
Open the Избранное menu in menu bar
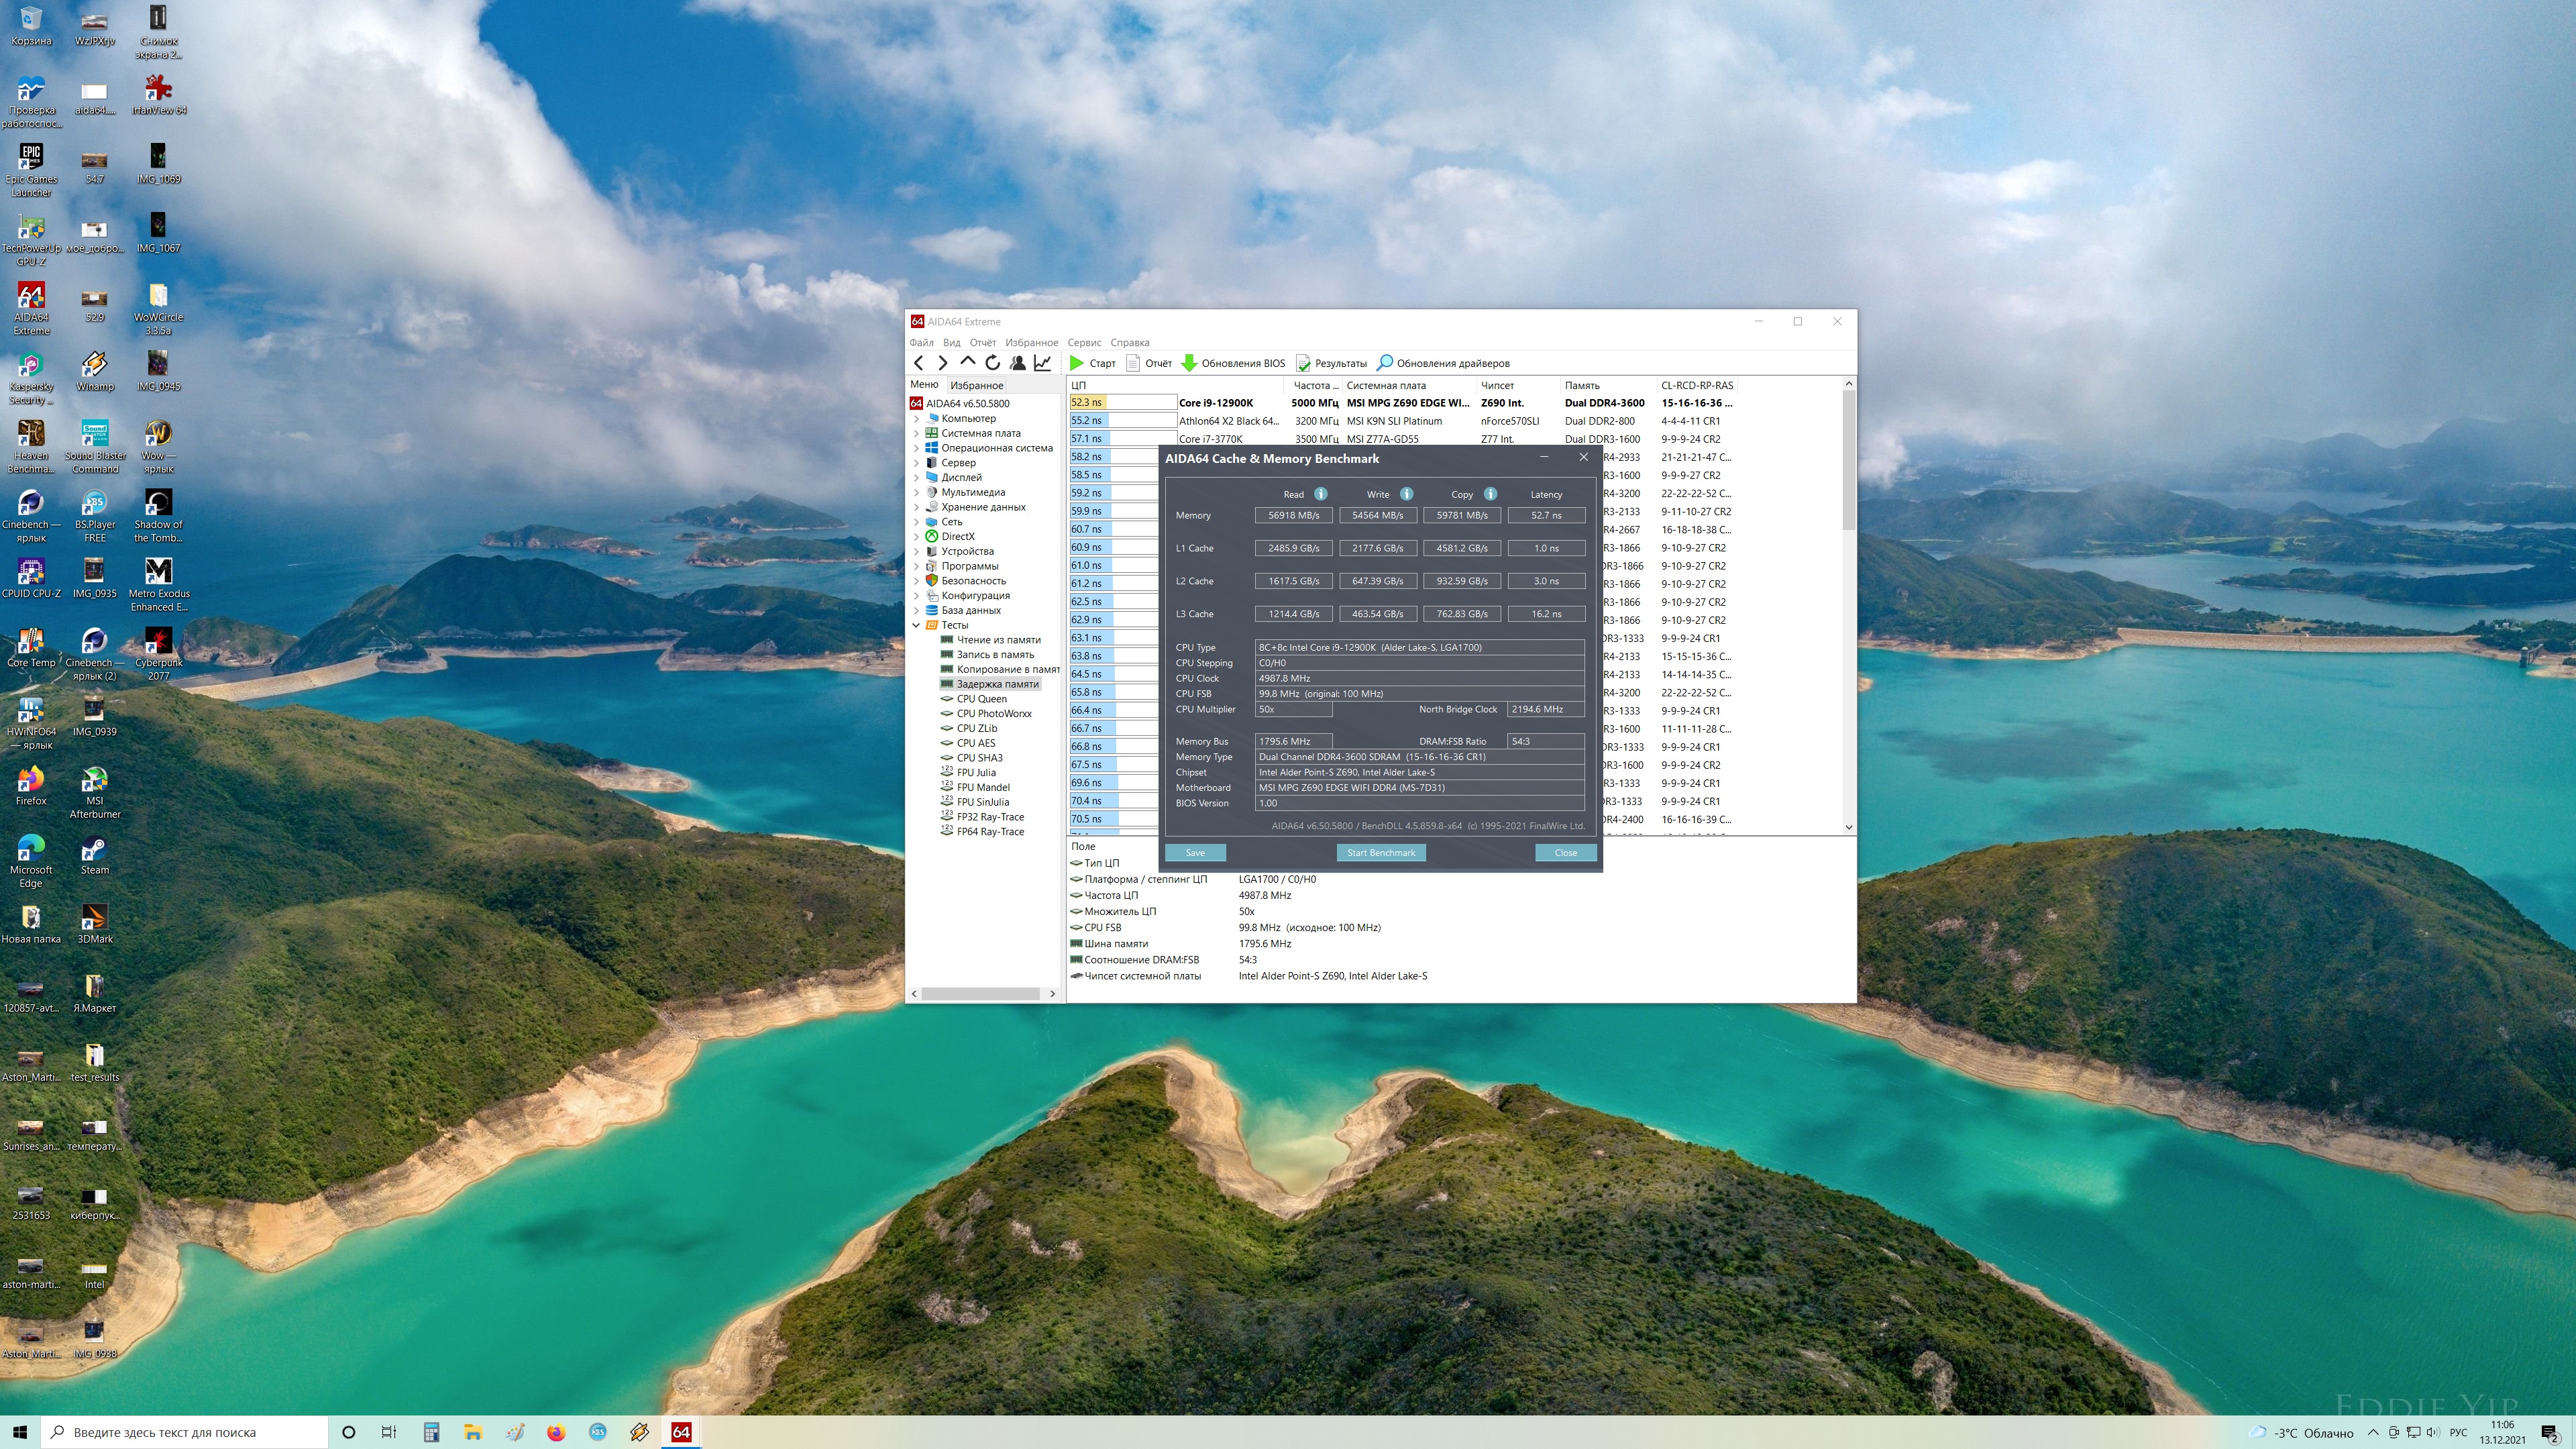1031,342
